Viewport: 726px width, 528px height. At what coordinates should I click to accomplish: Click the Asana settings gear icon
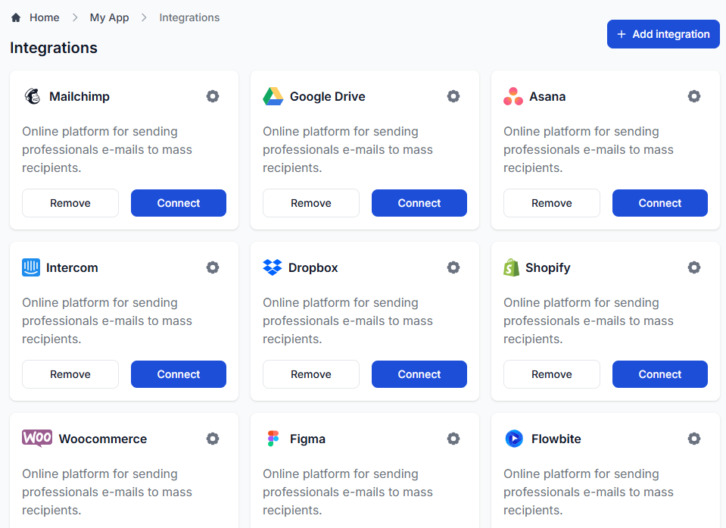pyautogui.click(x=694, y=96)
